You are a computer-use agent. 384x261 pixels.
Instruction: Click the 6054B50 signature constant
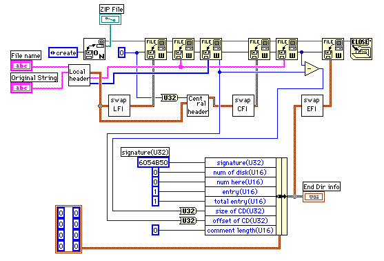click(153, 163)
